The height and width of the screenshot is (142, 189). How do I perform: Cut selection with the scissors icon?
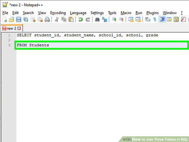(57, 20)
